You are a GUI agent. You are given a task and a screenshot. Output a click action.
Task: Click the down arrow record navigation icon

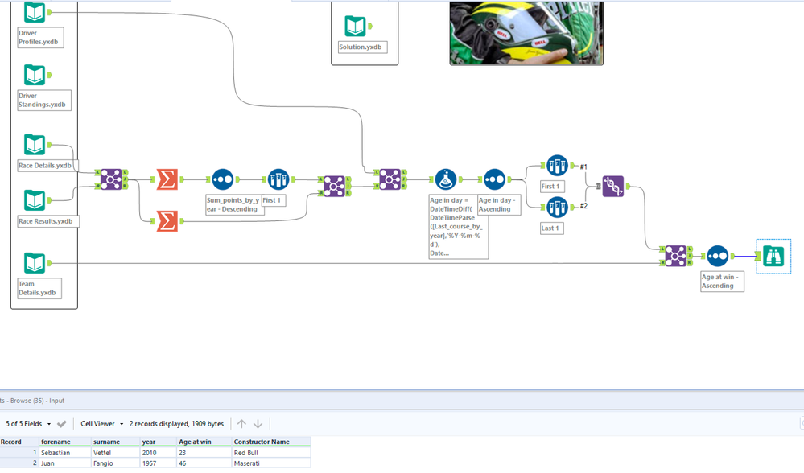click(258, 424)
